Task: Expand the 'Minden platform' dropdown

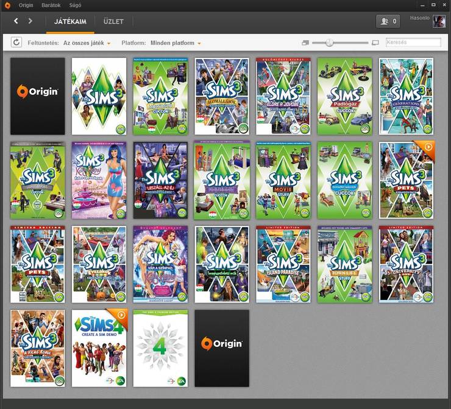Action: [177, 43]
